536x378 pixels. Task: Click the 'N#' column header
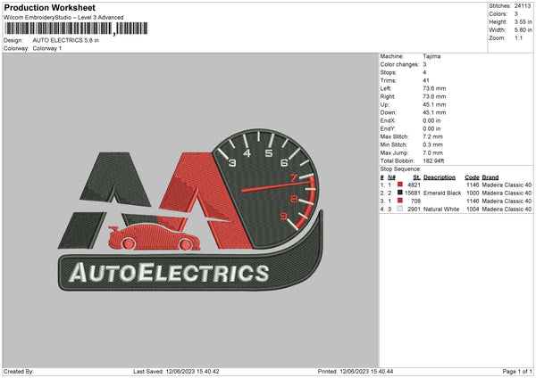(x=391, y=177)
